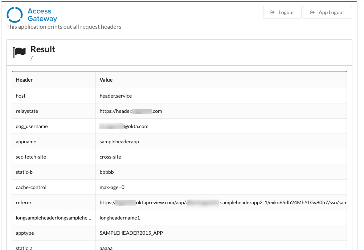Click the truncated longsampleheader name cell
Viewport: 364px width, 250px height.
pos(53,218)
